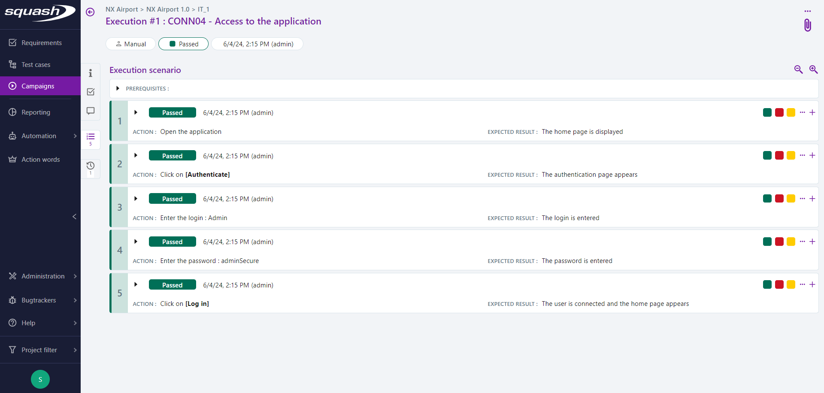Expand step 1 details triangle

(136, 112)
